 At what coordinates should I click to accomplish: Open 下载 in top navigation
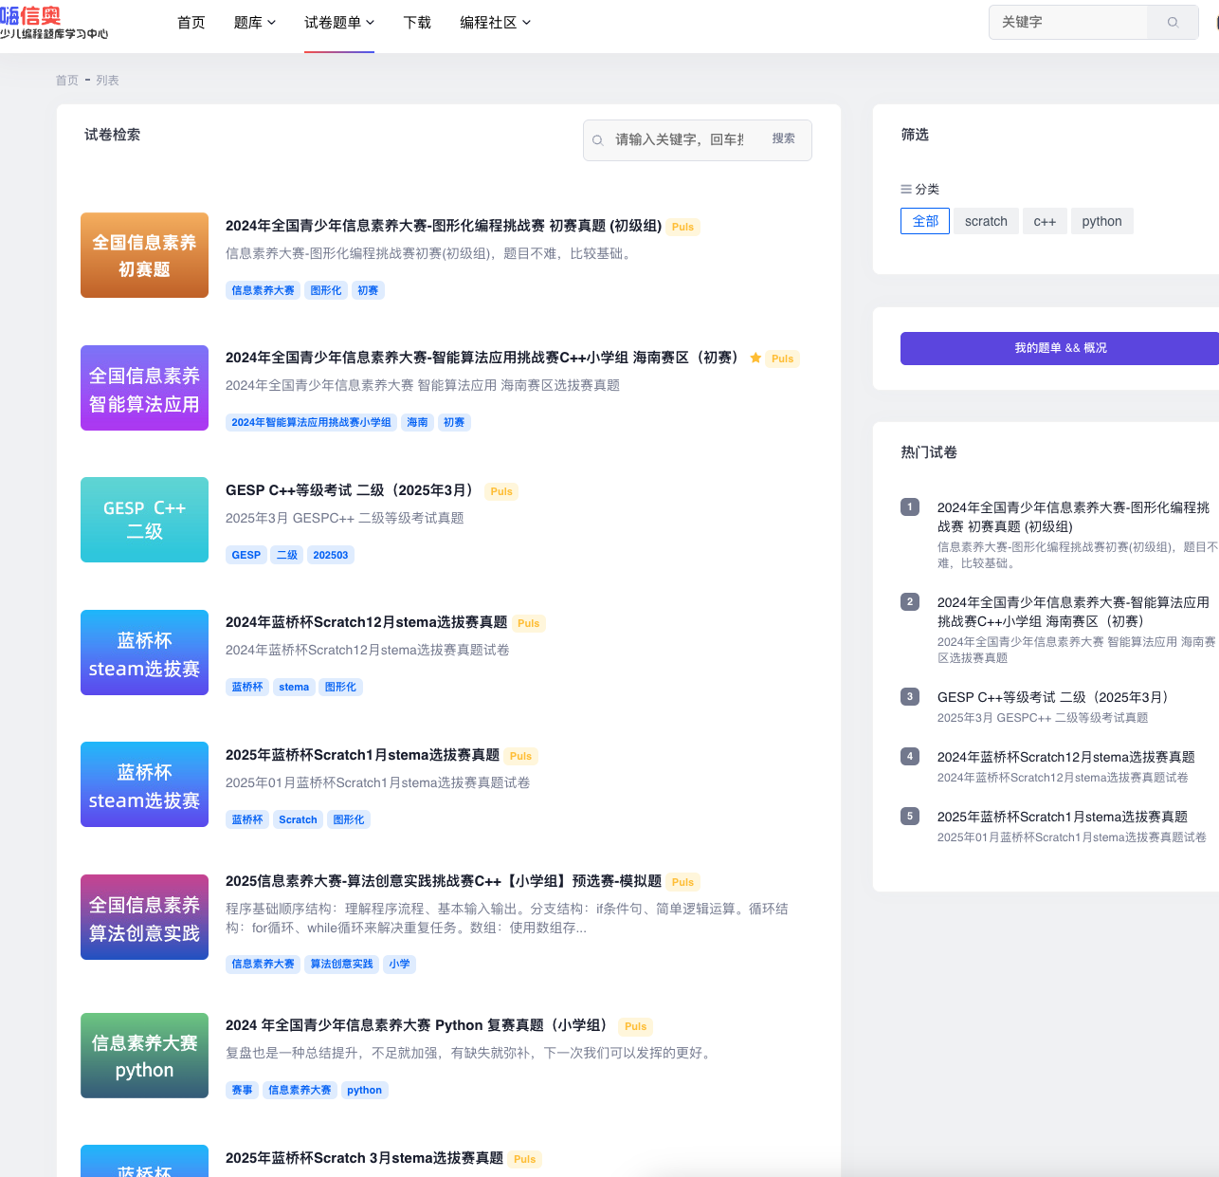coord(417,22)
